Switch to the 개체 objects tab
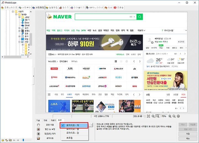199x143 pixels. pyautogui.click(x=45, y=120)
